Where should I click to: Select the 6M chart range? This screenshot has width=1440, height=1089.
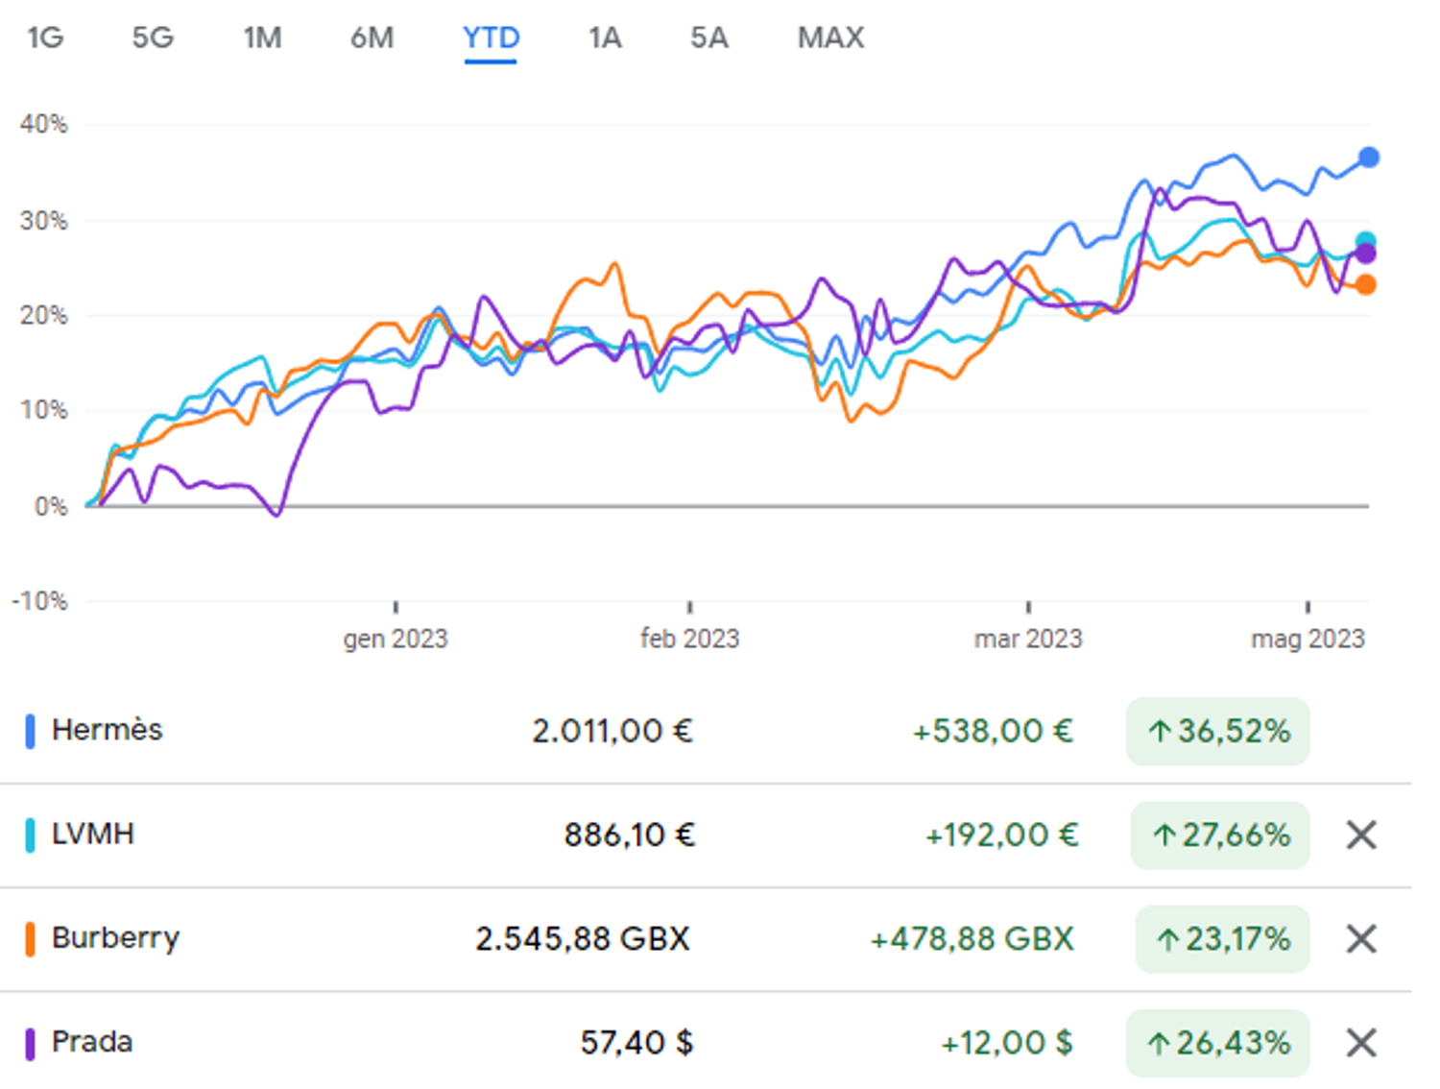tap(372, 37)
